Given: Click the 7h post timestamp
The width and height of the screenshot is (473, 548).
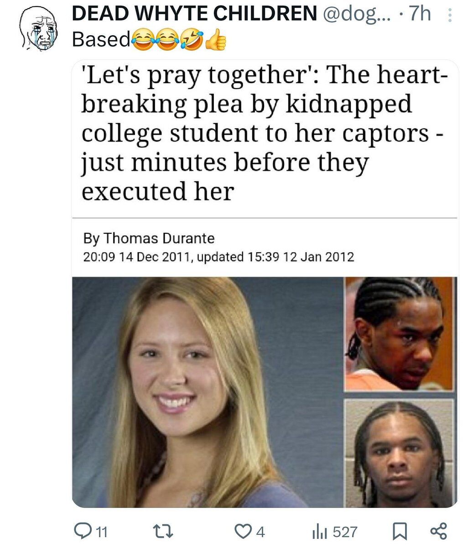Looking at the screenshot, I should (419, 14).
